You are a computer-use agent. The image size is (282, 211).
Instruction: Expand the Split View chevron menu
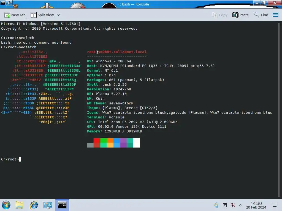[58, 15]
